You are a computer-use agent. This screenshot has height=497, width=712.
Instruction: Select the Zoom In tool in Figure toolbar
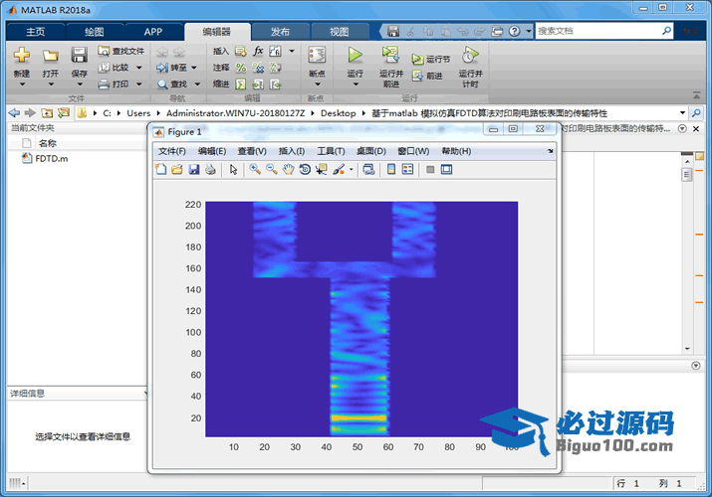(255, 169)
